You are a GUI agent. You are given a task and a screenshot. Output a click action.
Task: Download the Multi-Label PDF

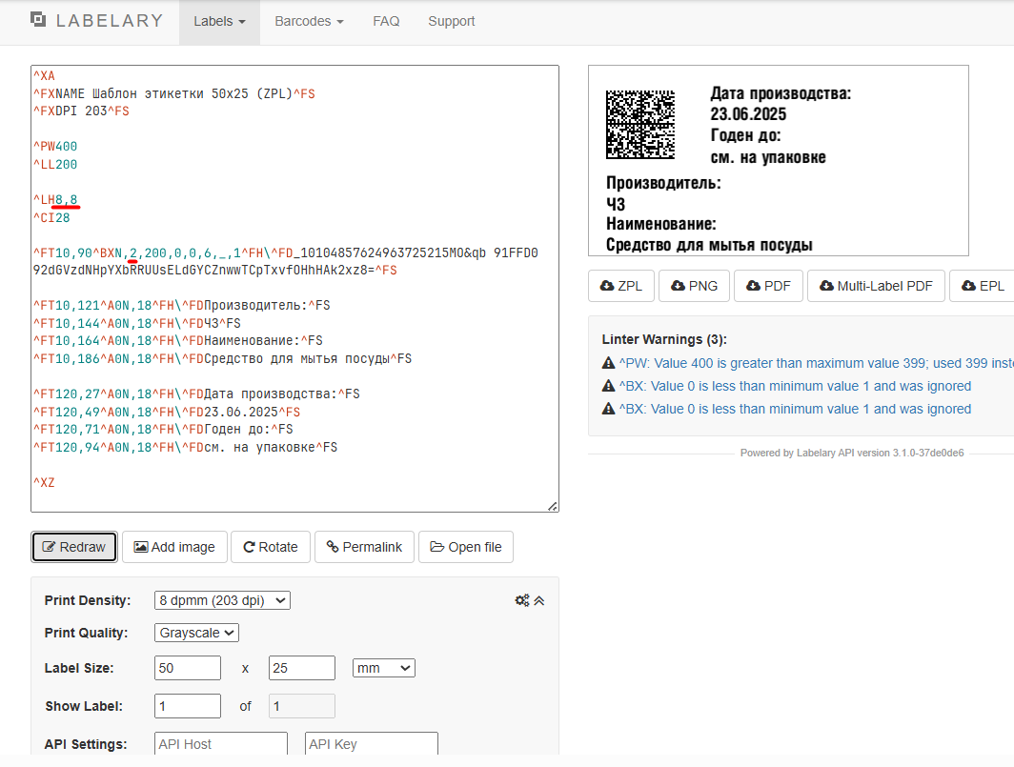pyautogui.click(x=876, y=286)
